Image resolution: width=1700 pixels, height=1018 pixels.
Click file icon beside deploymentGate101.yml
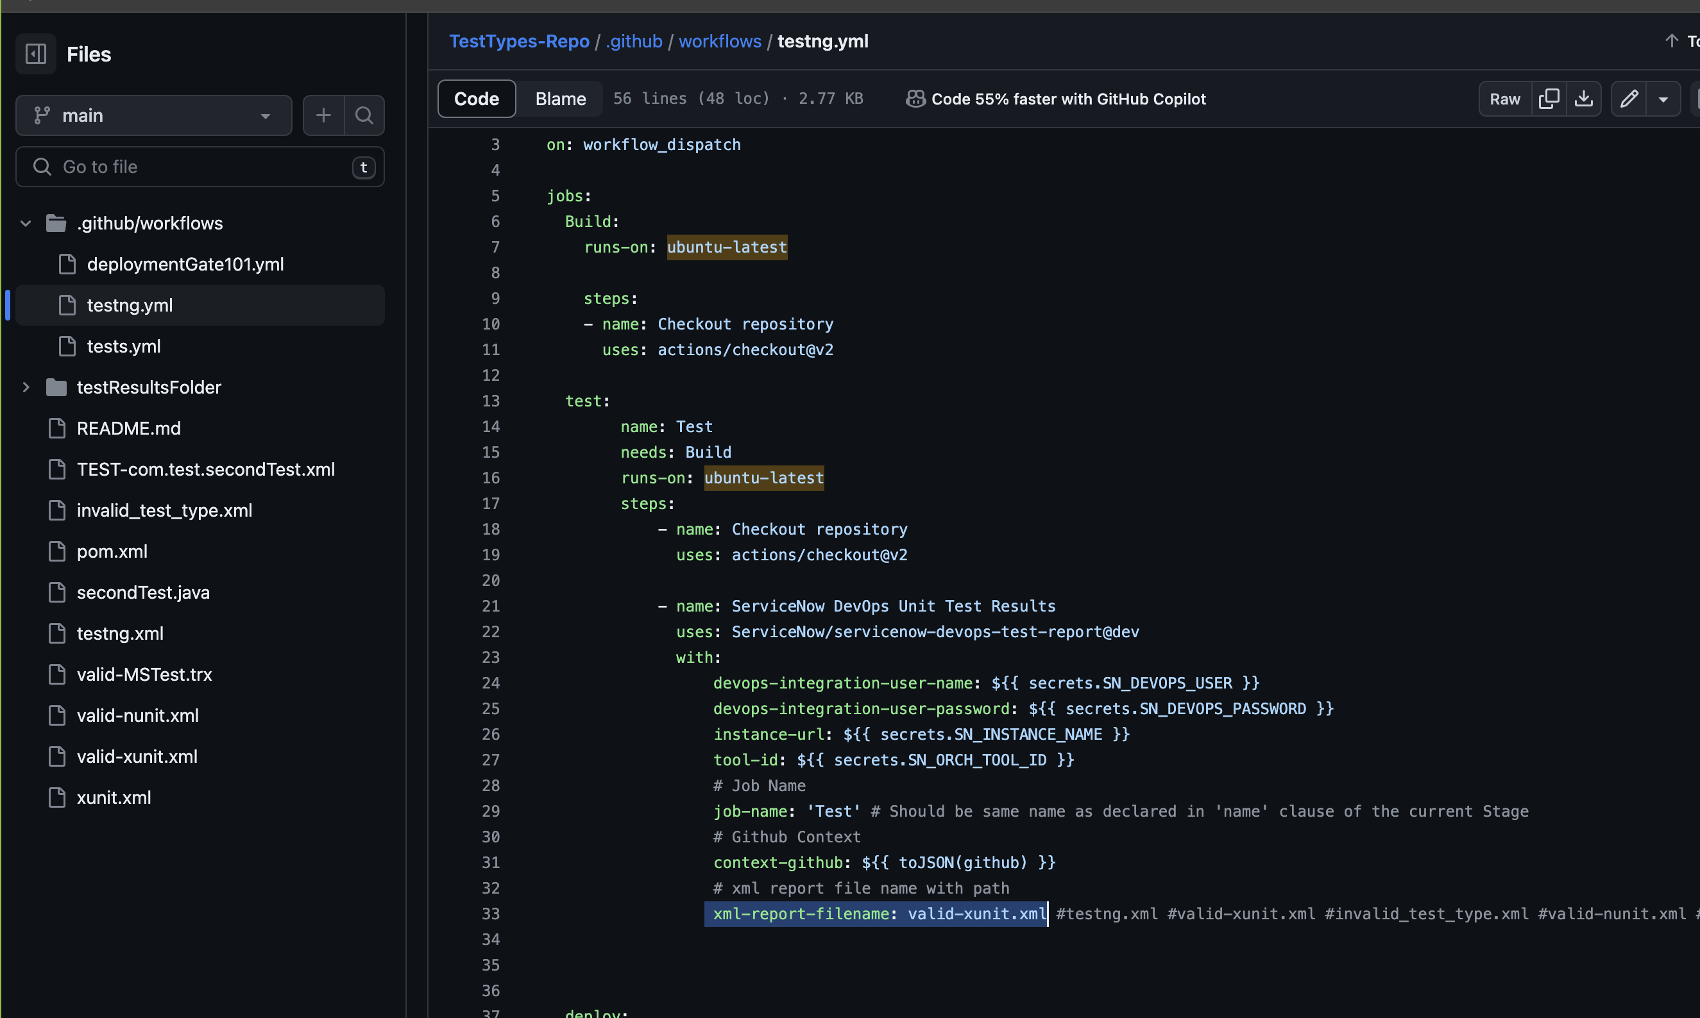pyautogui.click(x=67, y=264)
